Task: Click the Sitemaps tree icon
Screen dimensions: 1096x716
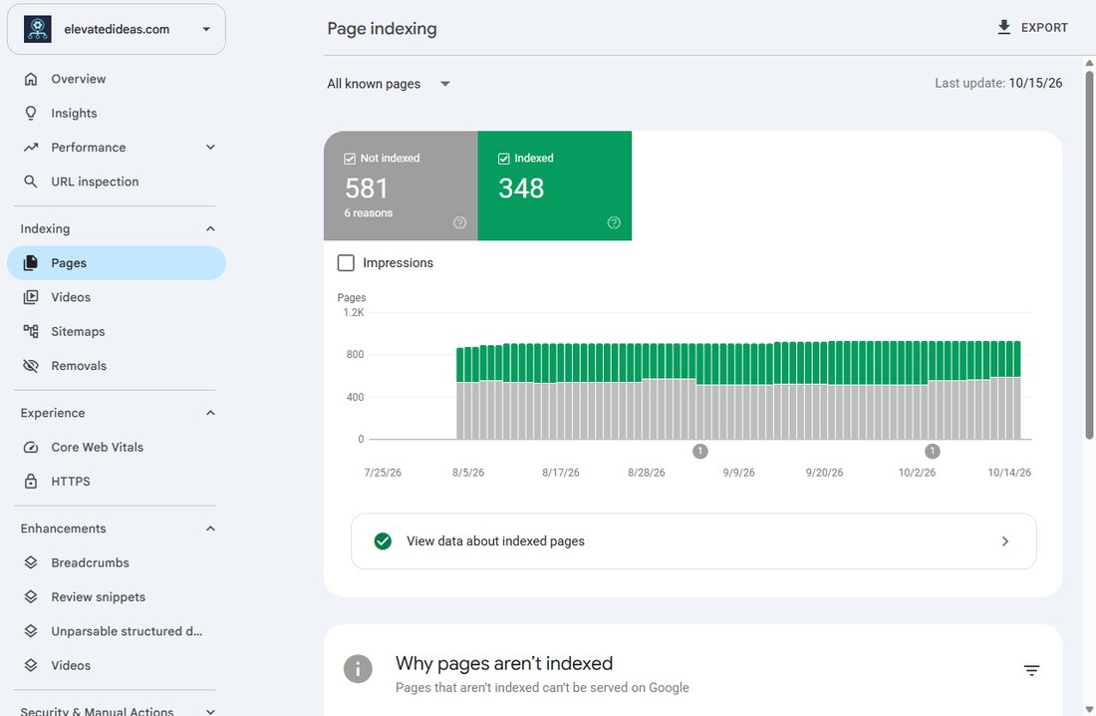Action: click(31, 332)
